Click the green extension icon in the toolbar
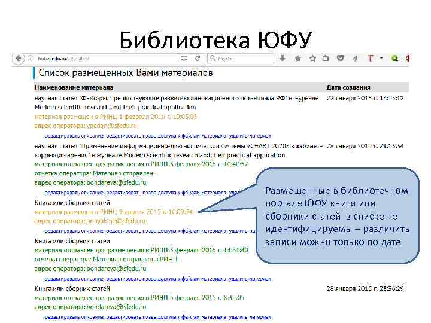 (x=394, y=58)
